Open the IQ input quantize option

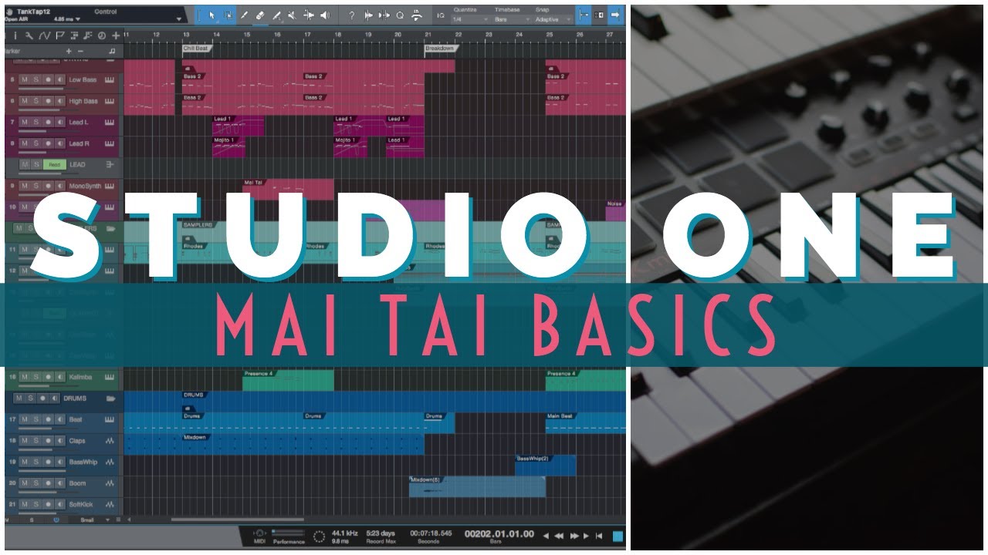pos(440,15)
